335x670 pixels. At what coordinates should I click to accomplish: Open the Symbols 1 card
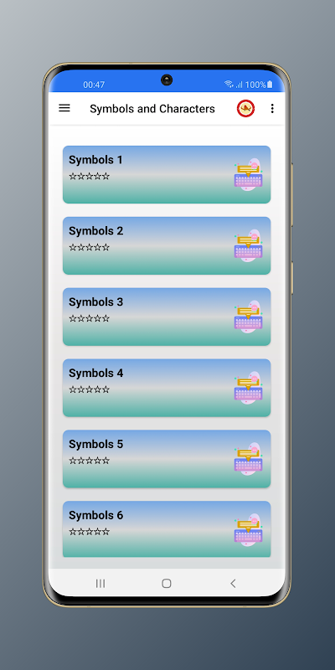tap(167, 174)
